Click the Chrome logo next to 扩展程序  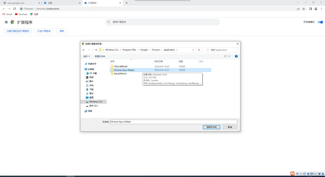(x=12, y=22)
